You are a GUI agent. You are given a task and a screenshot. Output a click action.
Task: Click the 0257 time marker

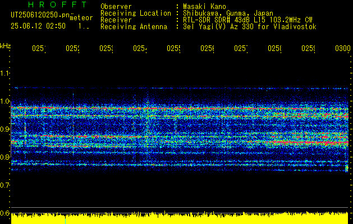pyautogui.click(x=241, y=48)
